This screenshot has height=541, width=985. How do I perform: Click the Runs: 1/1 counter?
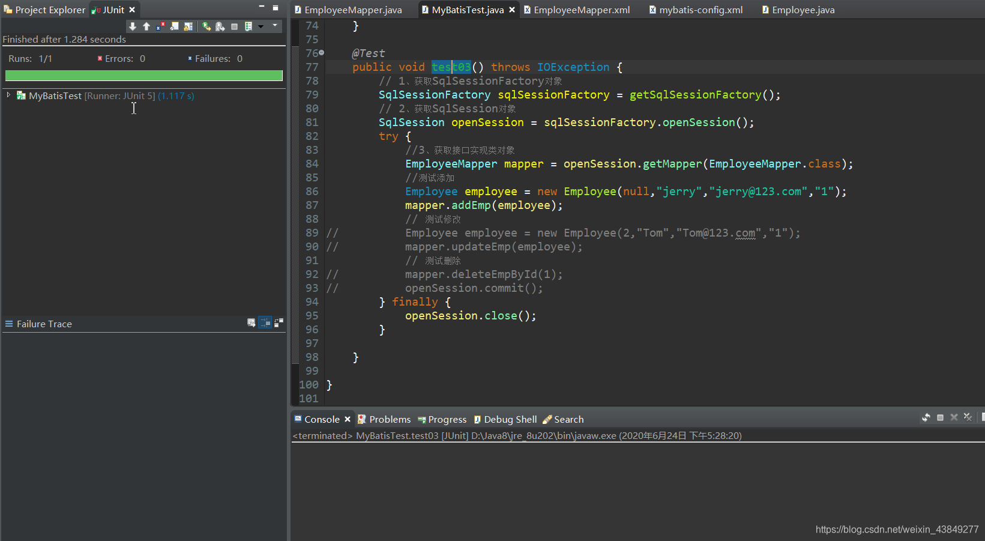click(31, 58)
